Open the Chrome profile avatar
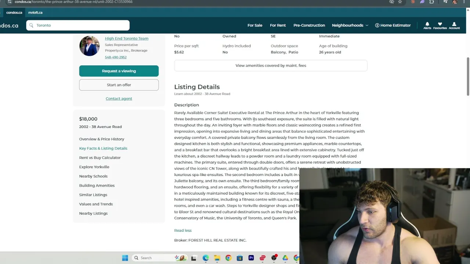 pos(455,2)
